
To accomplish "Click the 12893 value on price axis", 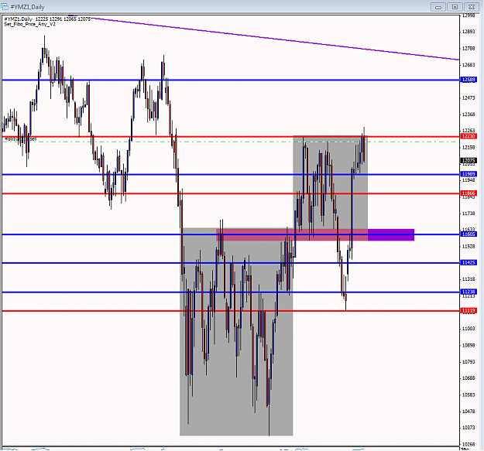I will [469, 32].
